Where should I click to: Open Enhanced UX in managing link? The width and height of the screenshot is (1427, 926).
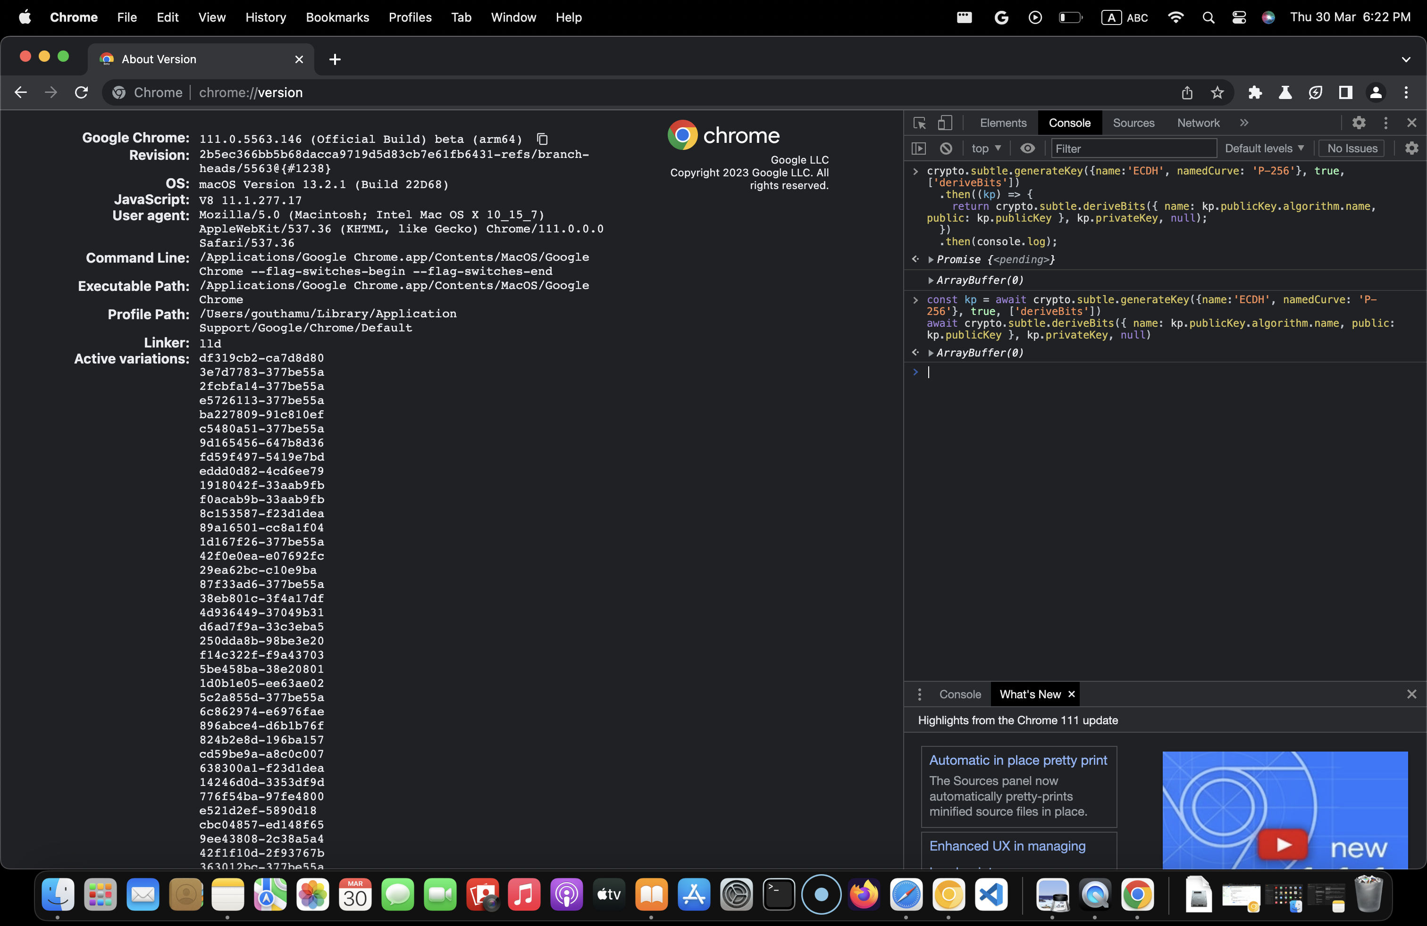click(1007, 846)
